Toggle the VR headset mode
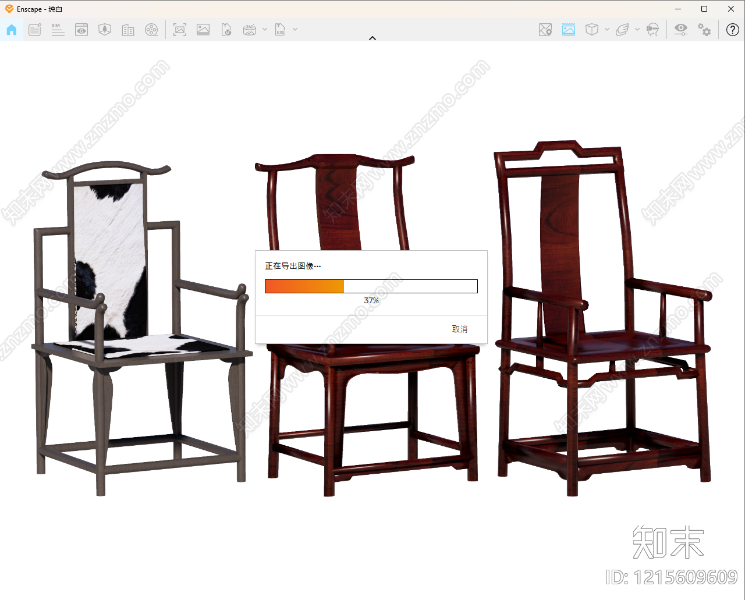745x600 pixels. click(x=653, y=30)
